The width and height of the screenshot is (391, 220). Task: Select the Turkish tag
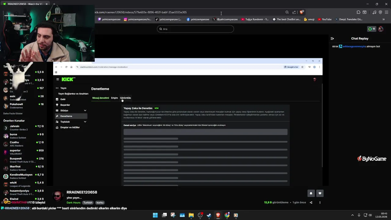88,203
